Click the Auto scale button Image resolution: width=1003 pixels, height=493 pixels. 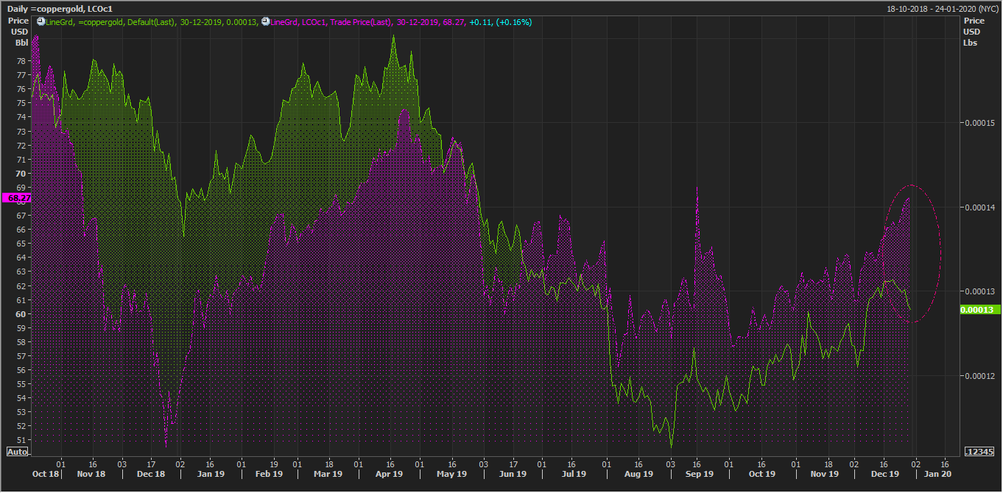(17, 451)
